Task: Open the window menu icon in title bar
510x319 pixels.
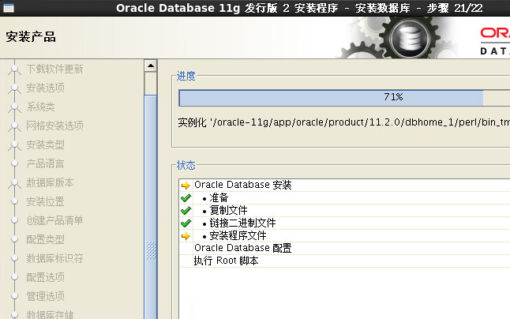Action: (9, 8)
